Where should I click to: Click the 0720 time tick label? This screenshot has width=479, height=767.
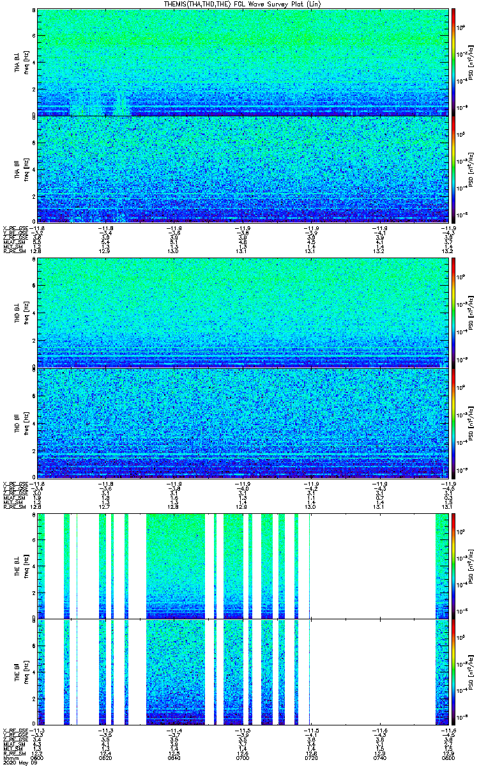coord(311,758)
